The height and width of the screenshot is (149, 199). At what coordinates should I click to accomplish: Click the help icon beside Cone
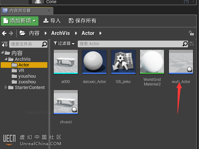[x=186, y=2]
